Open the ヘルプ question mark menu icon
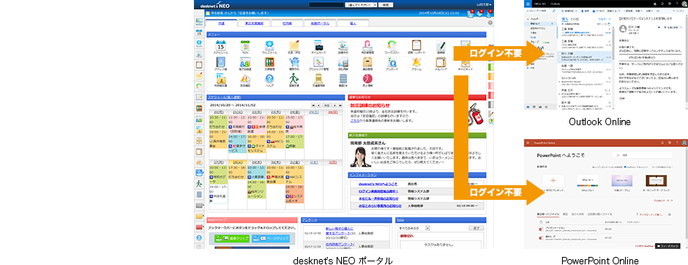The image size is (688, 265). [269, 78]
